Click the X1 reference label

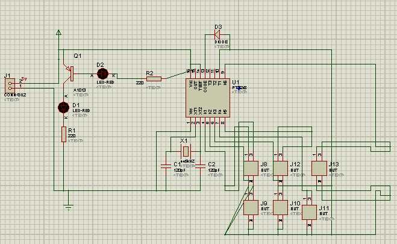[184, 141]
